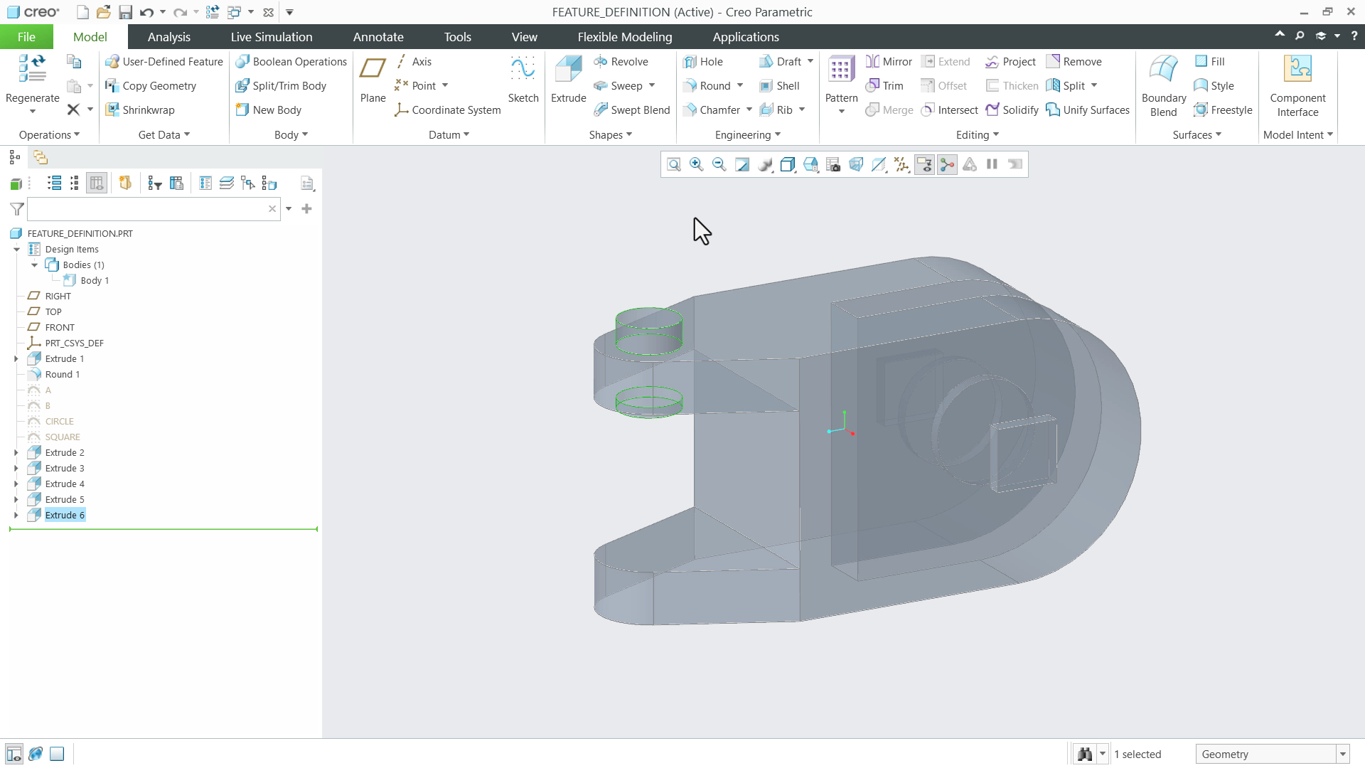Expand the Model Intent group menu

tap(1298, 135)
